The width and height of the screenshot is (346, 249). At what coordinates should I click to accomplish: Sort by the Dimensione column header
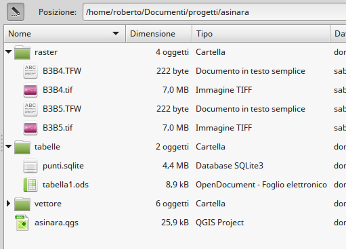tap(158, 34)
